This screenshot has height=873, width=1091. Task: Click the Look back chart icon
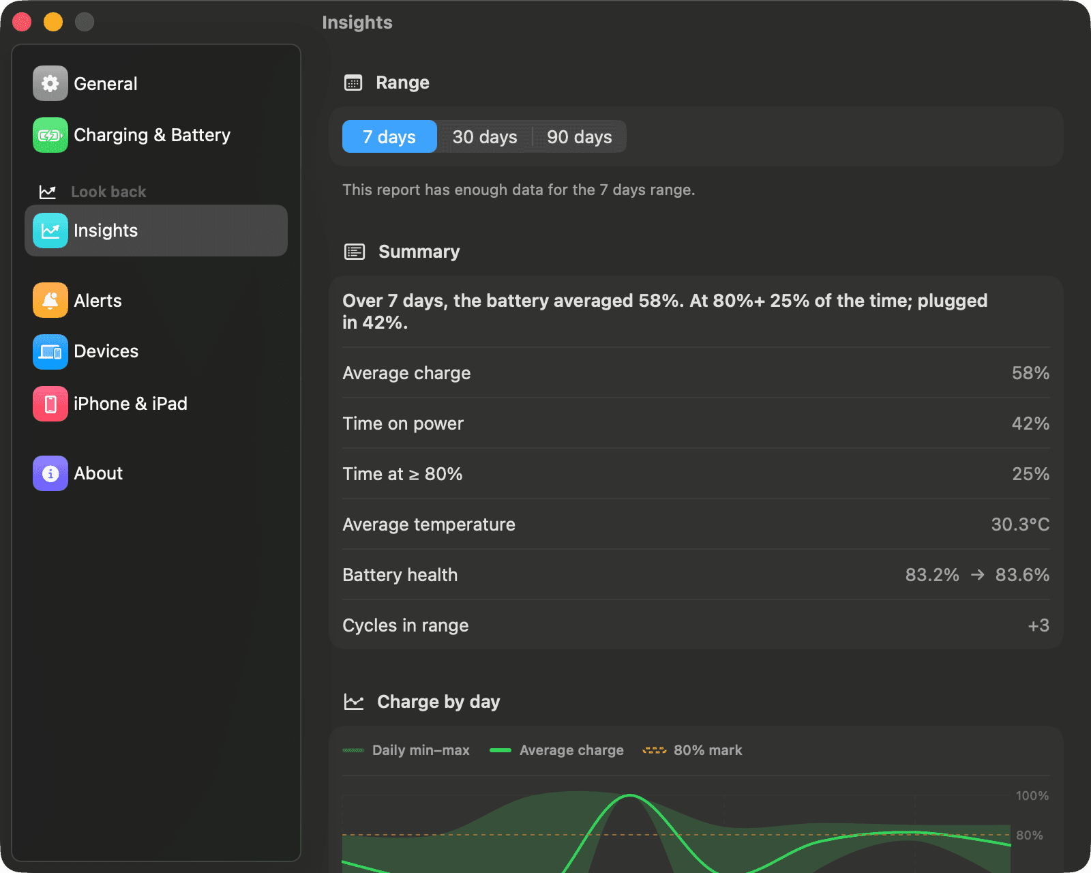48,192
